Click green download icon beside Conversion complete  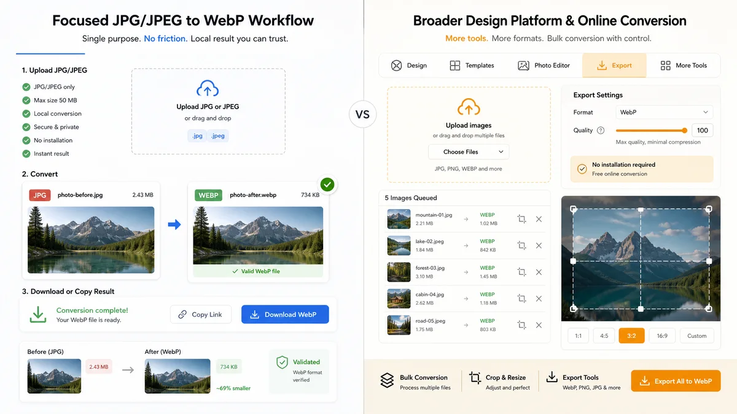click(x=38, y=314)
